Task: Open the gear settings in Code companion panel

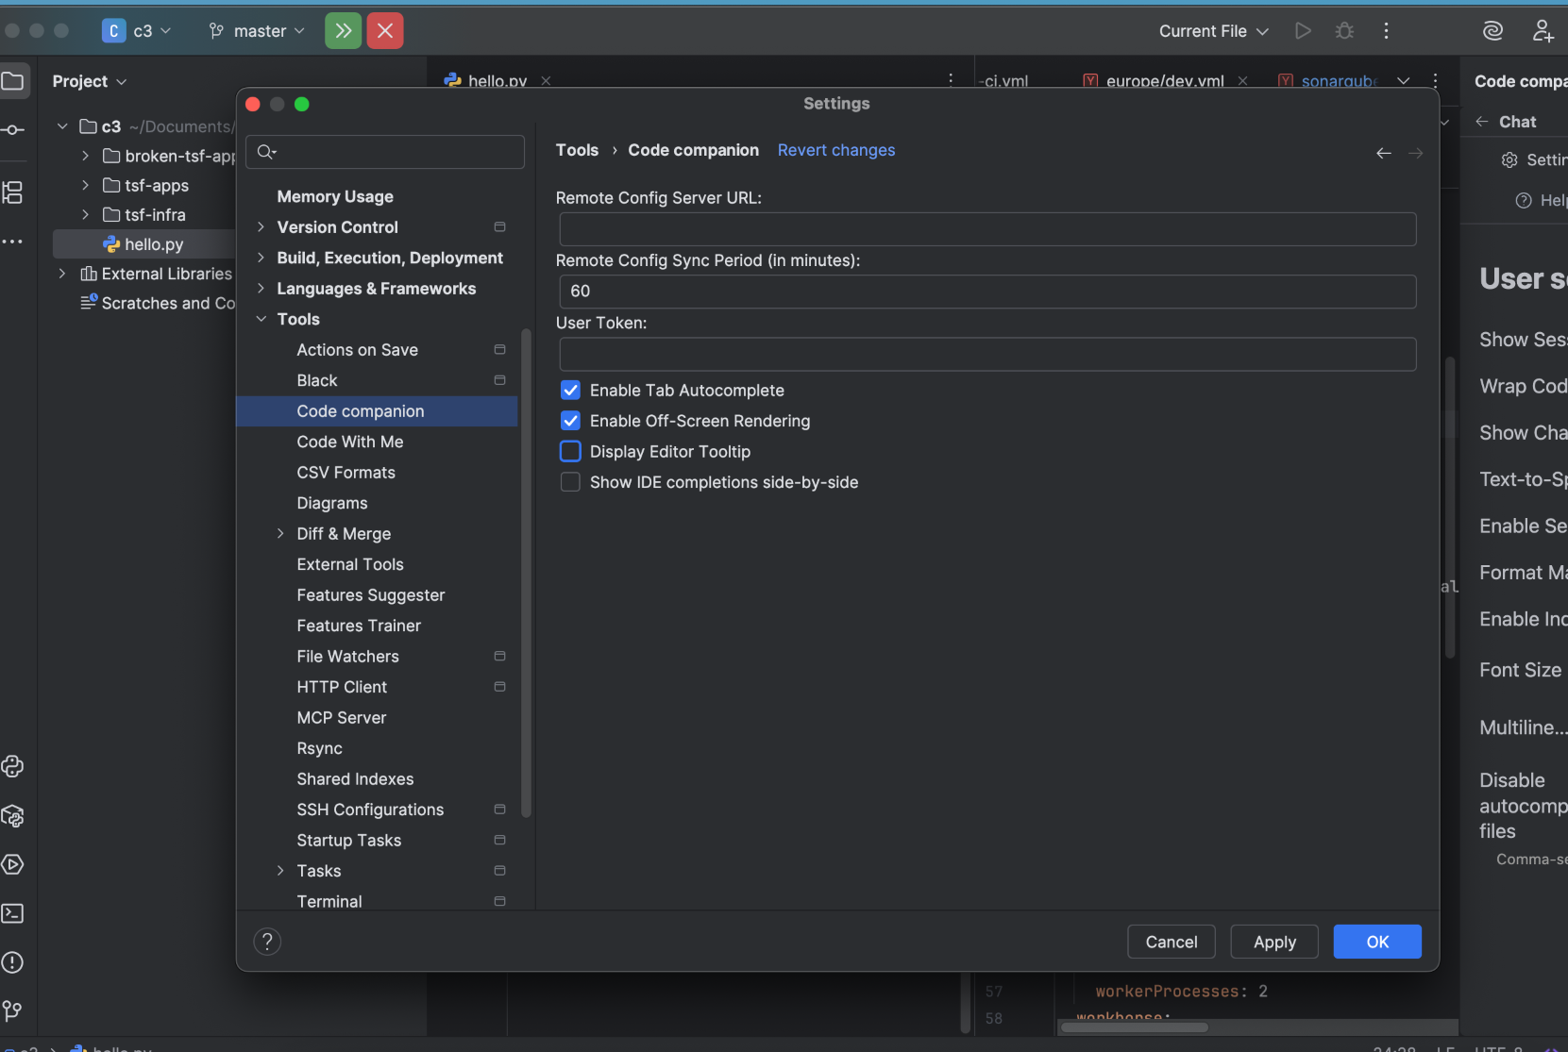Action: click(1509, 160)
